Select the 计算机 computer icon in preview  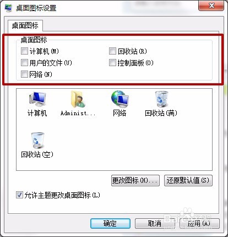[x=37, y=99]
